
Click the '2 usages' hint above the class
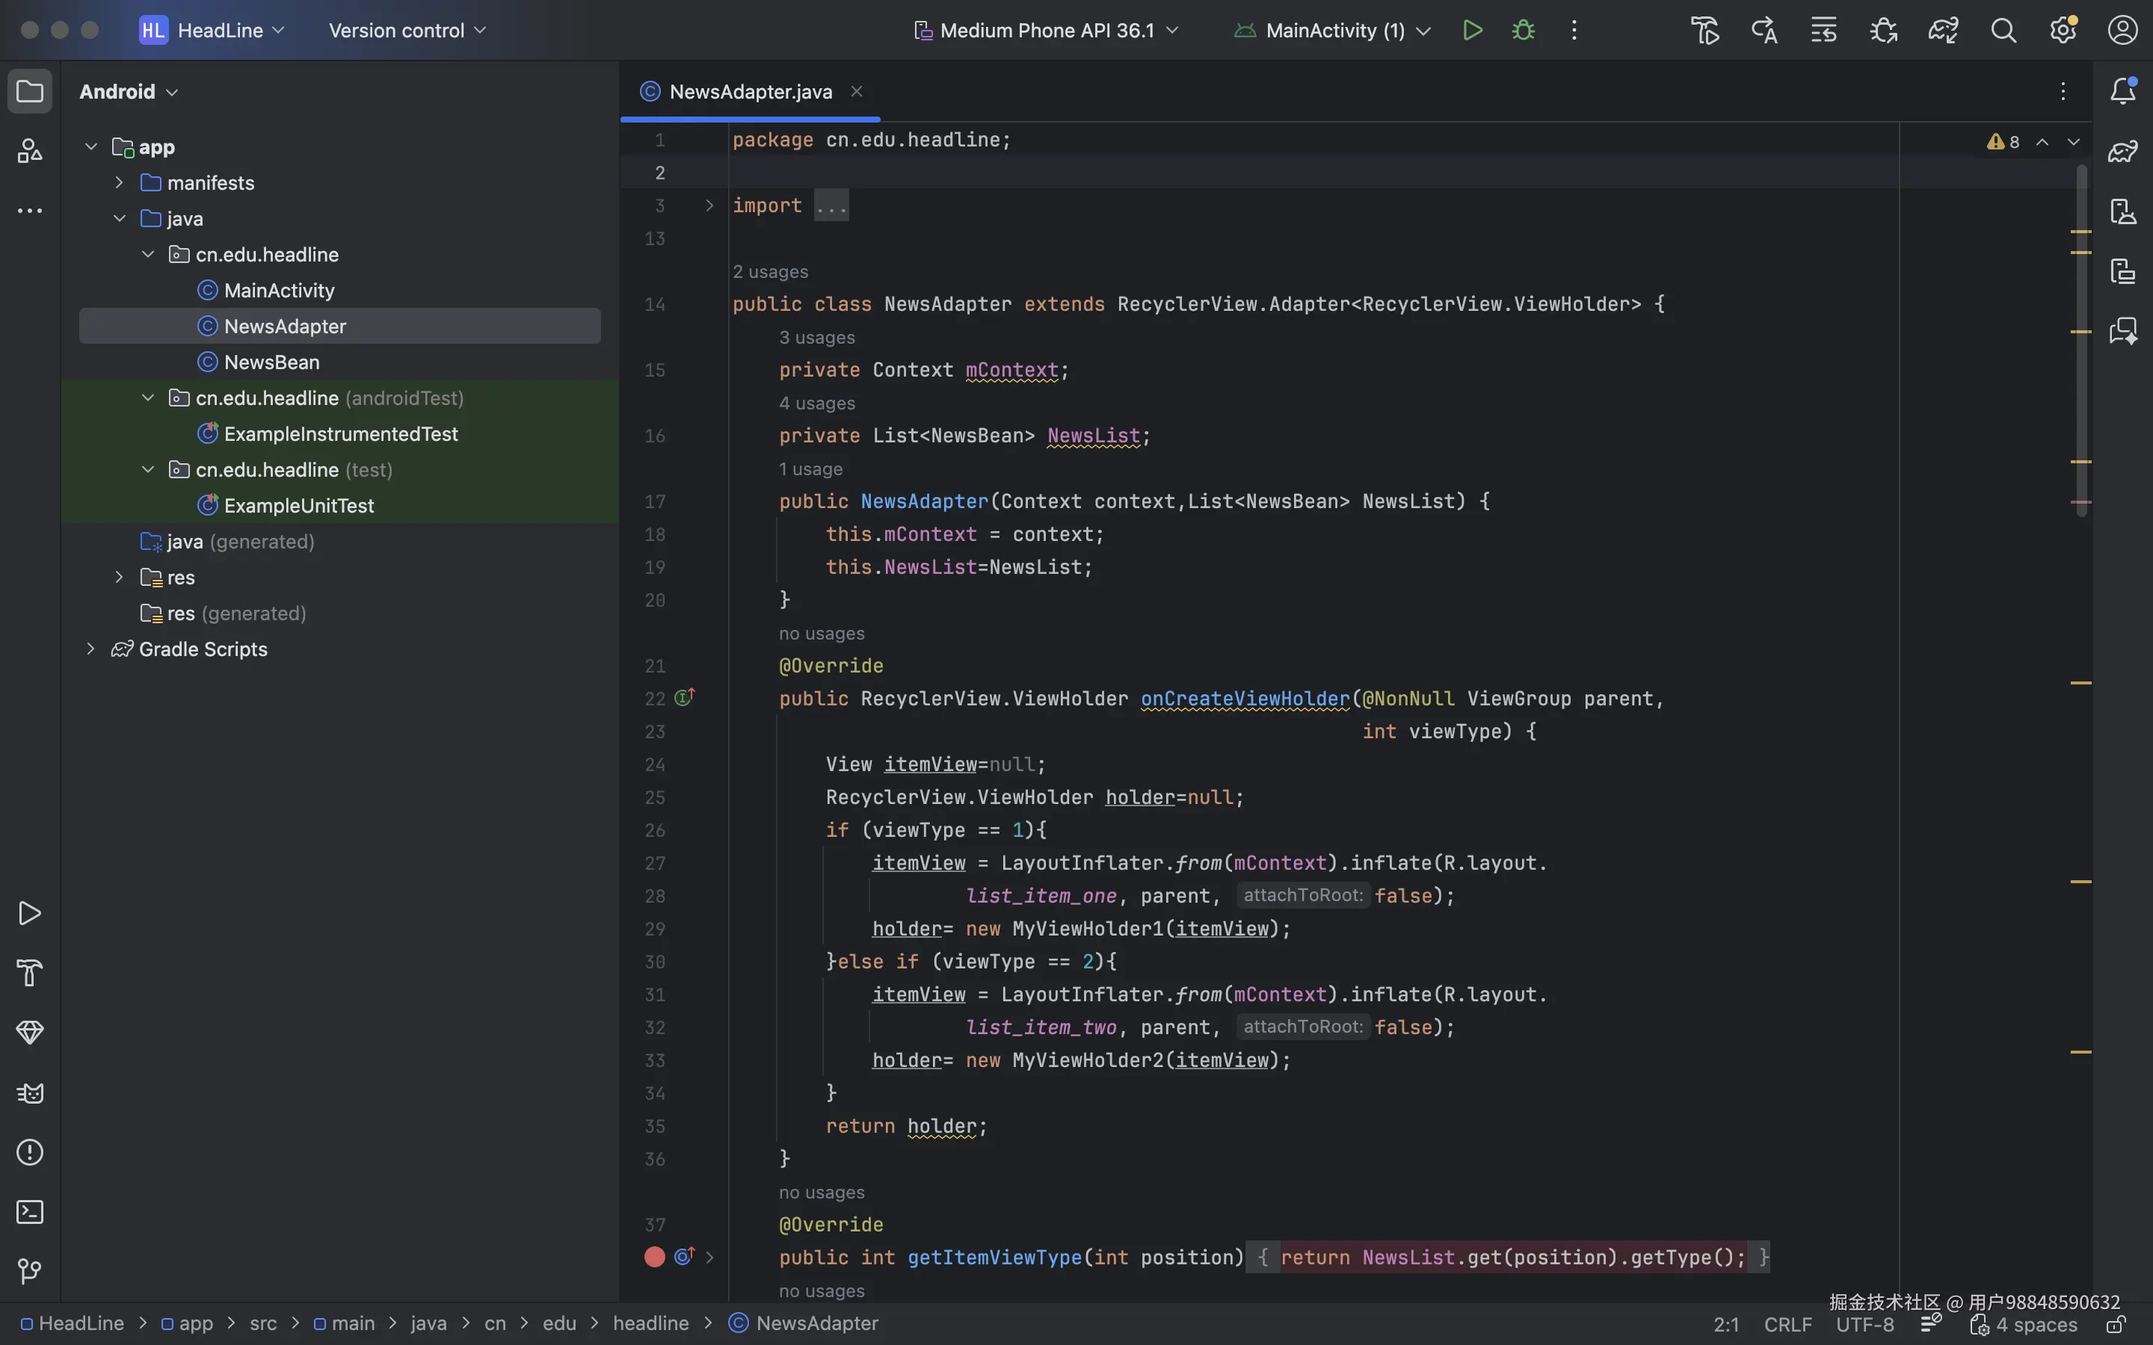point(771,271)
